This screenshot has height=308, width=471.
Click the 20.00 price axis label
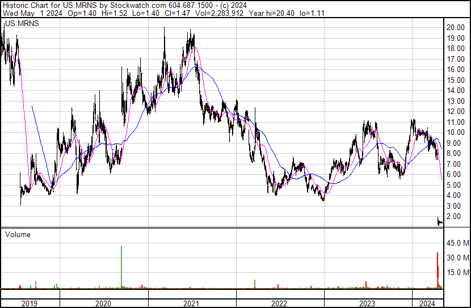(456, 27)
